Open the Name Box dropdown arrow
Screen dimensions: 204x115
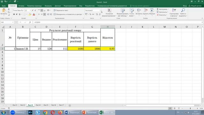[13, 22]
